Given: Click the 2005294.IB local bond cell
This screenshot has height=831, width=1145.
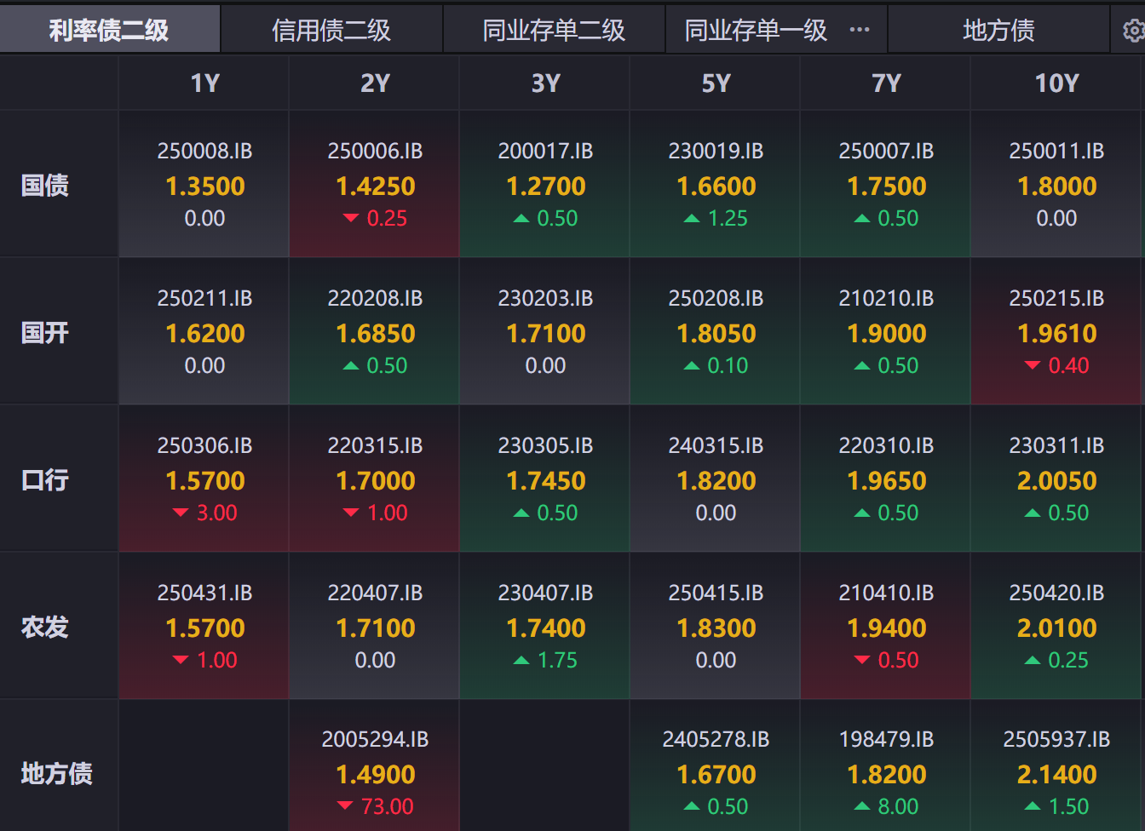Looking at the screenshot, I should tap(375, 773).
